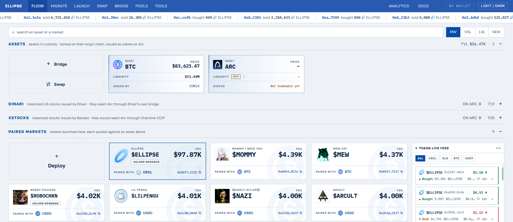Copy the 0x1c0B…9AA8 address icon
Screen dimensions: 513x222
tap(200, 213)
